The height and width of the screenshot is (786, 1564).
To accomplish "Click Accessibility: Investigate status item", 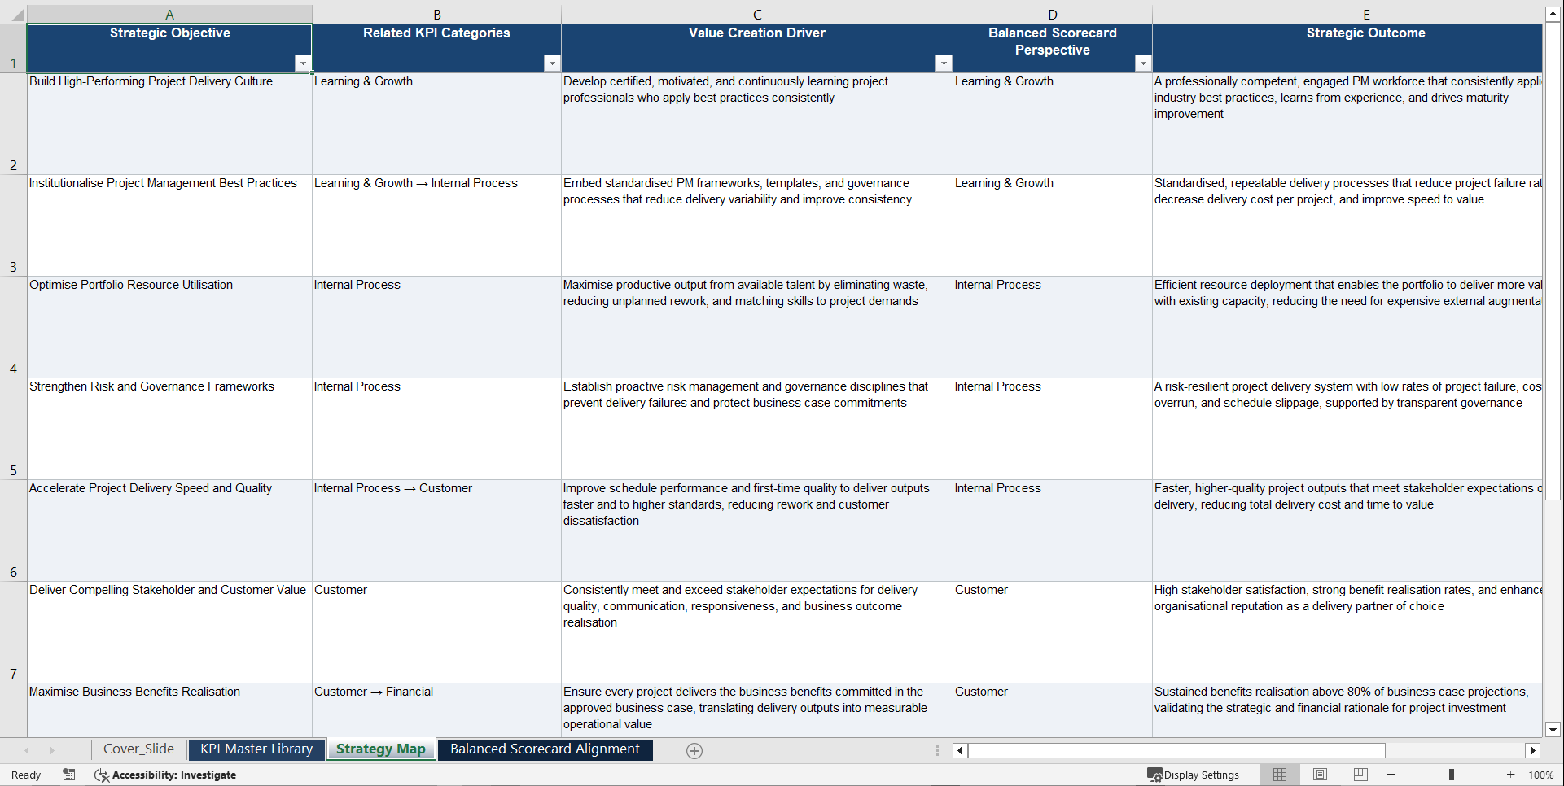I will point(165,775).
